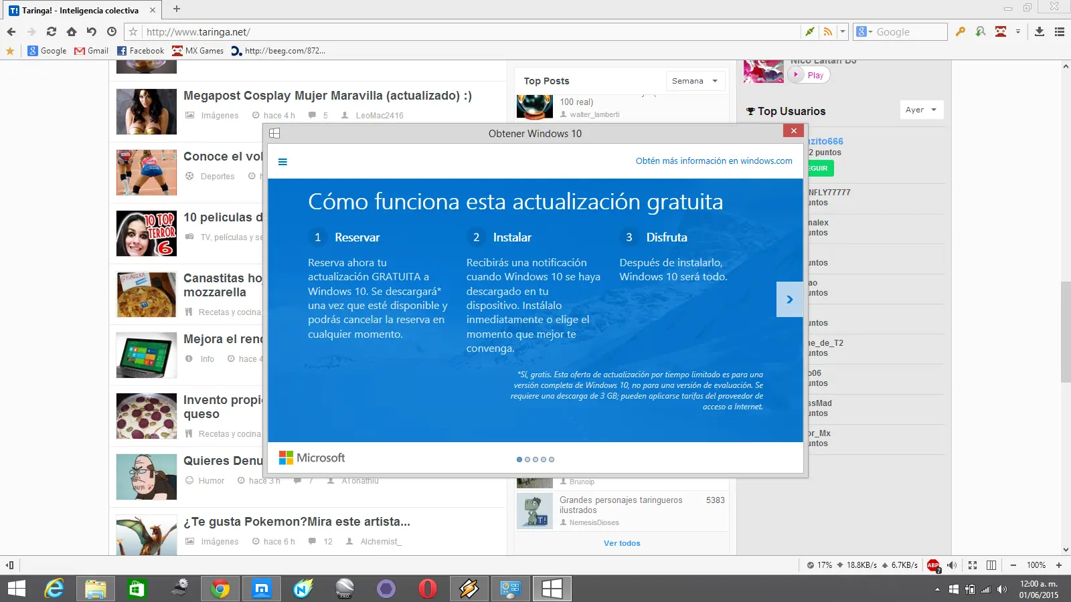The width and height of the screenshot is (1071, 602).
Task: Click the Google search input field
Action: tap(909, 31)
